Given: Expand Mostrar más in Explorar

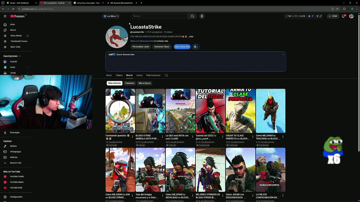Looking at the screenshot, I should point(16,163).
